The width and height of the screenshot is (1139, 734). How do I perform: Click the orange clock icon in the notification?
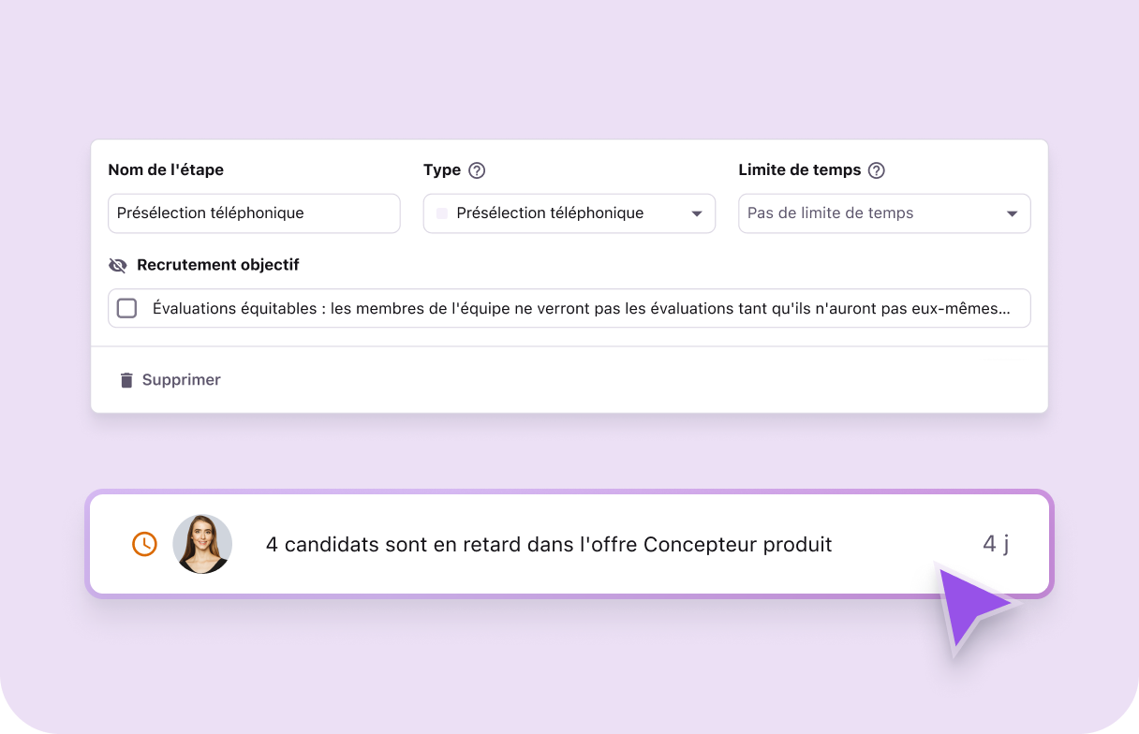coord(145,543)
